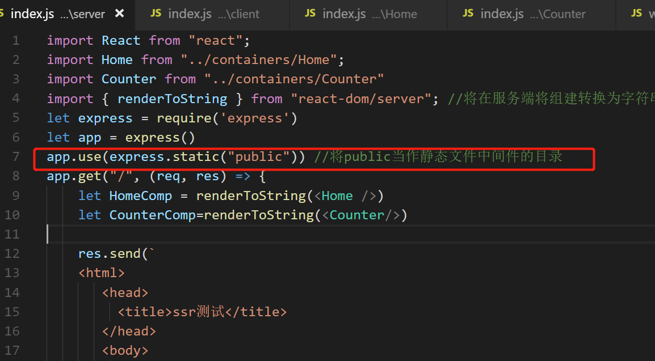Click "react-dom/server" string
Image resolution: width=655 pixels, height=361 pixels.
(x=361, y=99)
